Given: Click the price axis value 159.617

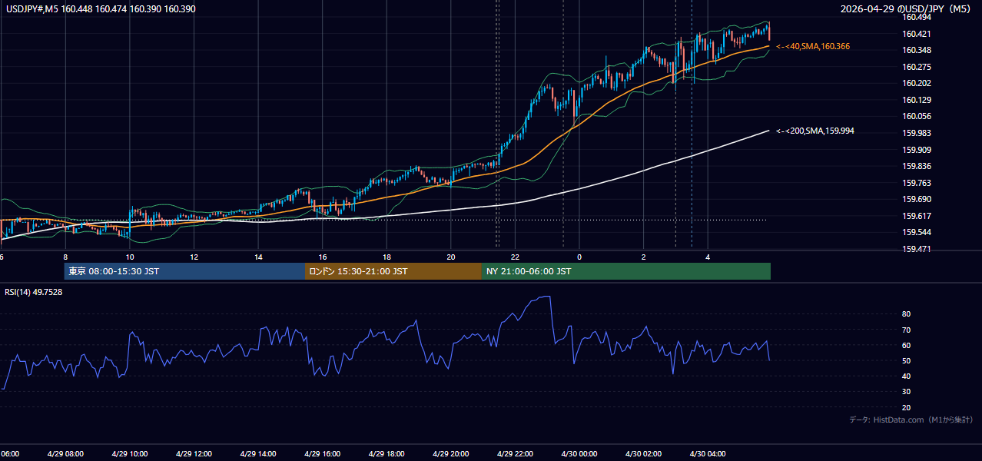Looking at the screenshot, I should tap(916, 216).
